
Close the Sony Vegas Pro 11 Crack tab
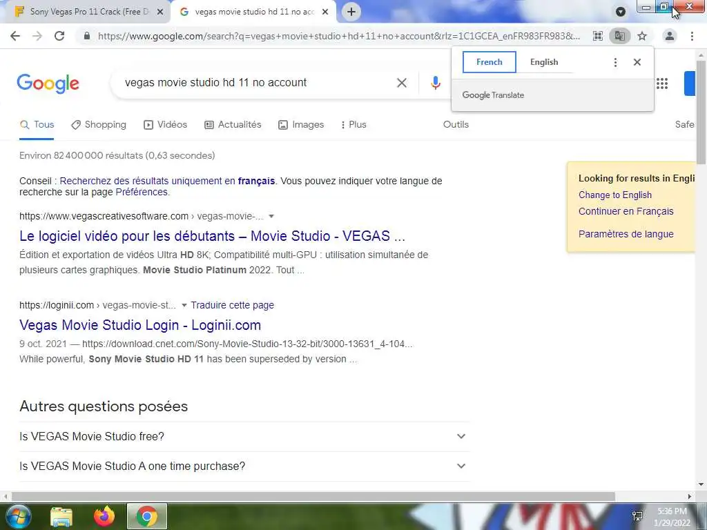[x=160, y=12]
